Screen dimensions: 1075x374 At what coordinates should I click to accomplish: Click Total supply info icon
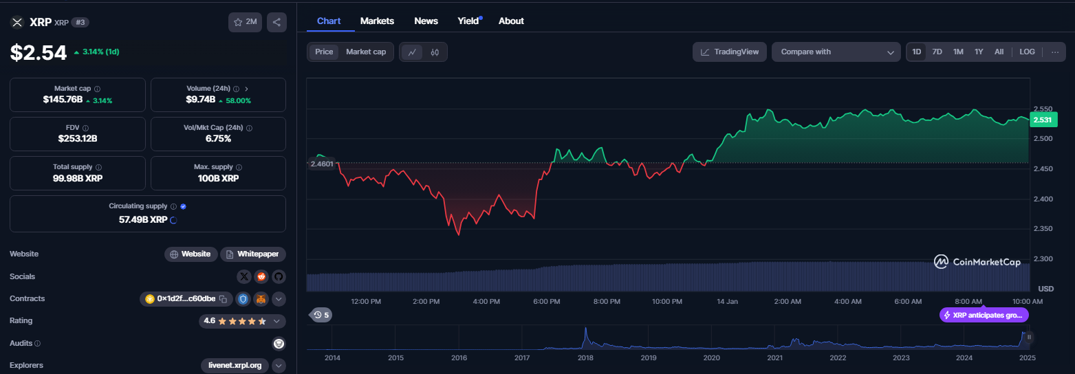(x=98, y=167)
